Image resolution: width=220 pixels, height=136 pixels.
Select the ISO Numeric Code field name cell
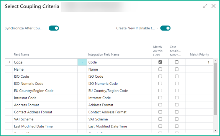[x=45, y=84]
